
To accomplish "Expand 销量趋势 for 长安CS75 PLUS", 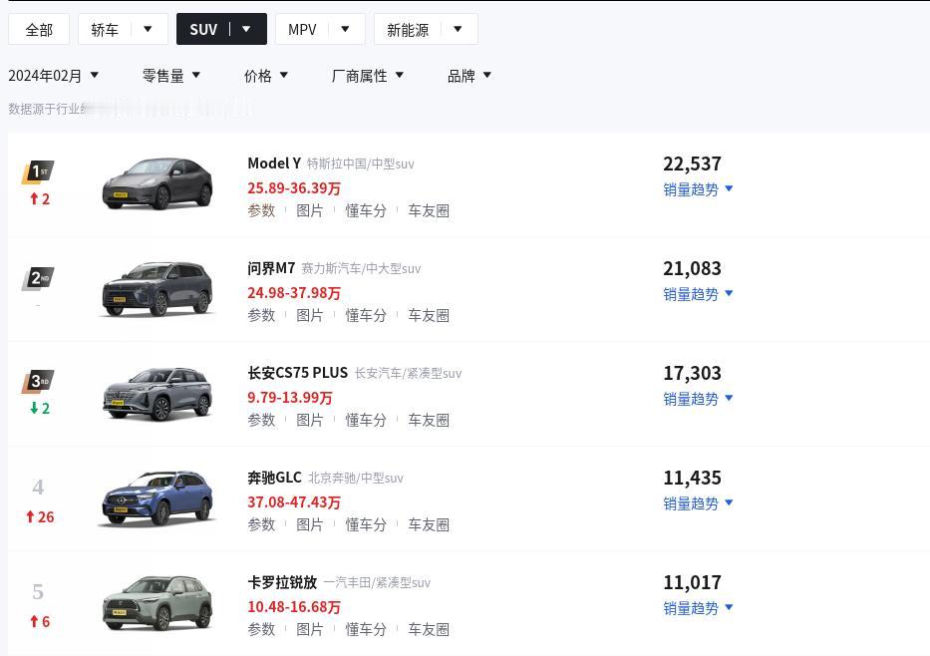I will pyautogui.click(x=698, y=399).
